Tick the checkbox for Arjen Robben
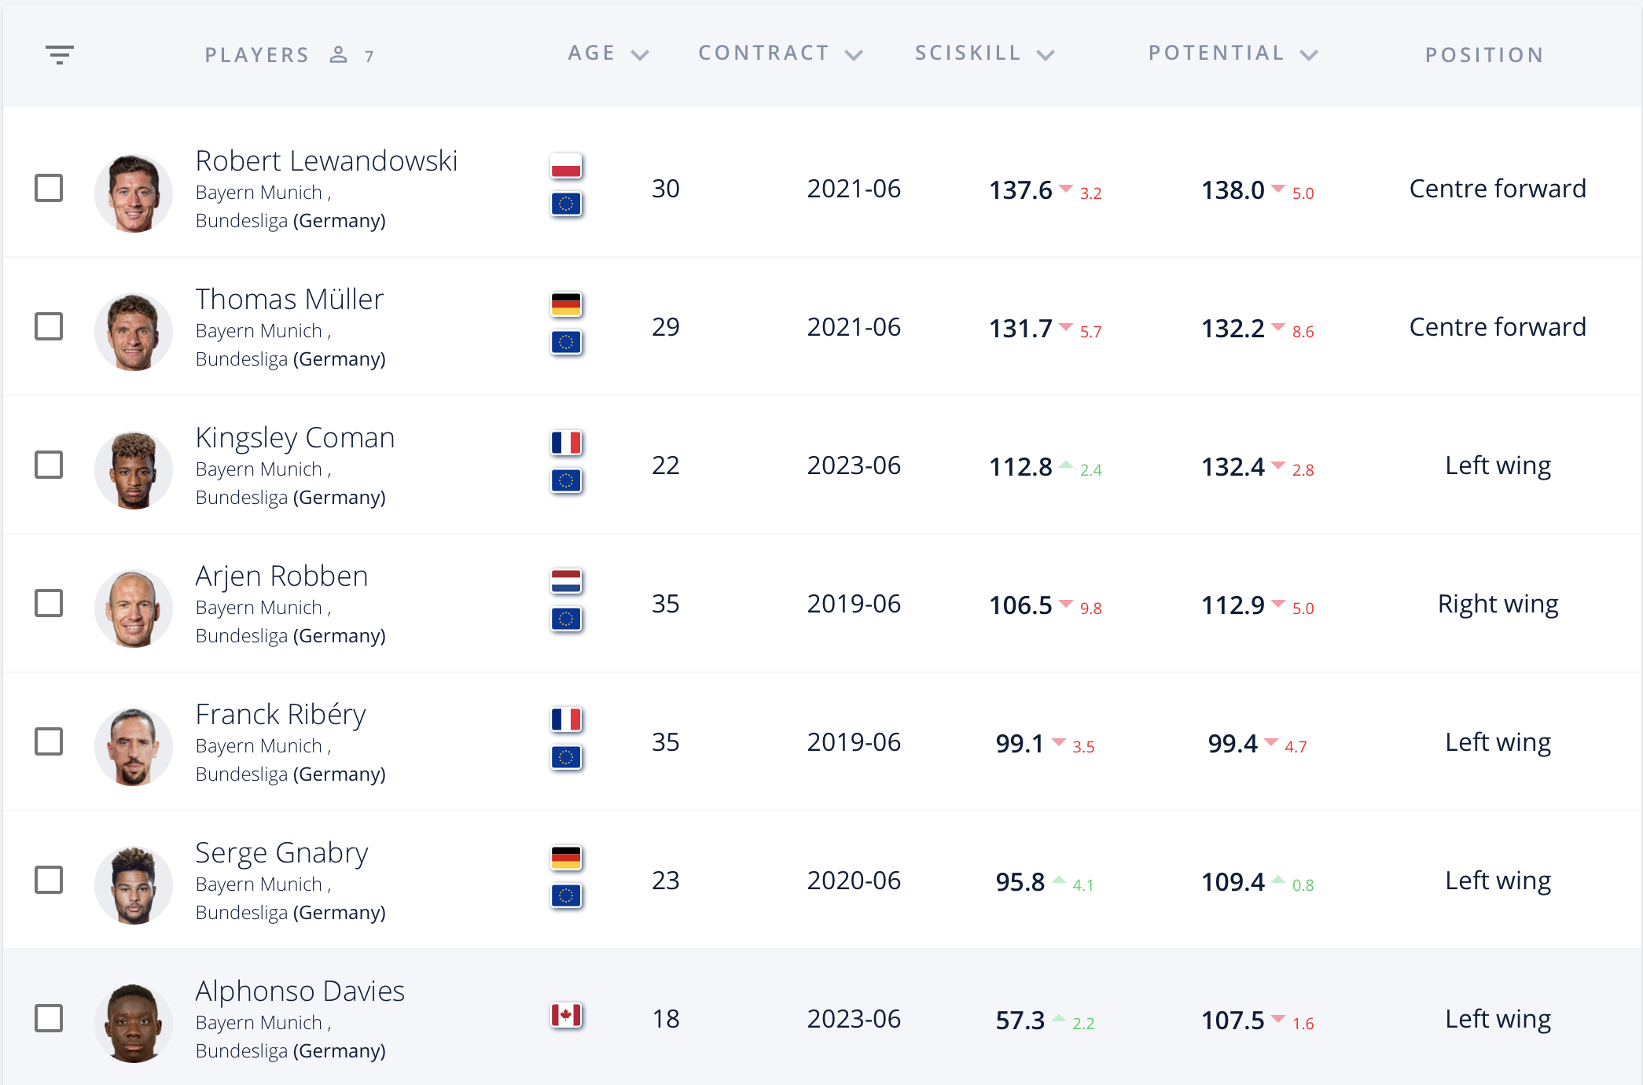 pos(49,603)
